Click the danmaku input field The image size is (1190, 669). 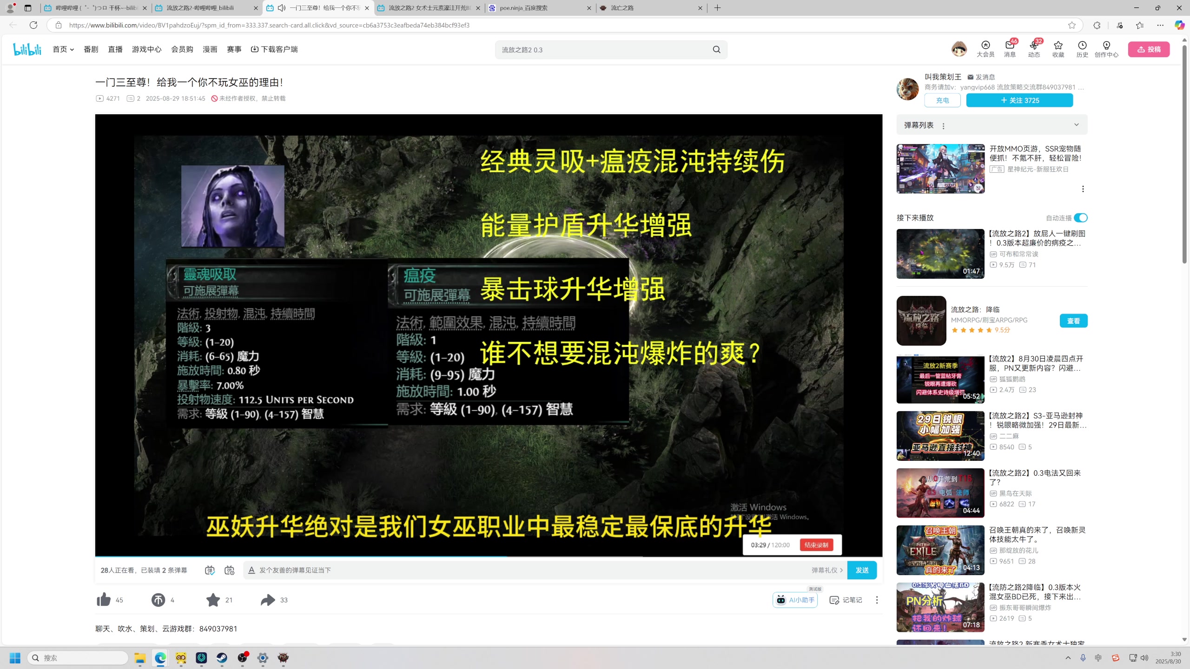coord(530,570)
